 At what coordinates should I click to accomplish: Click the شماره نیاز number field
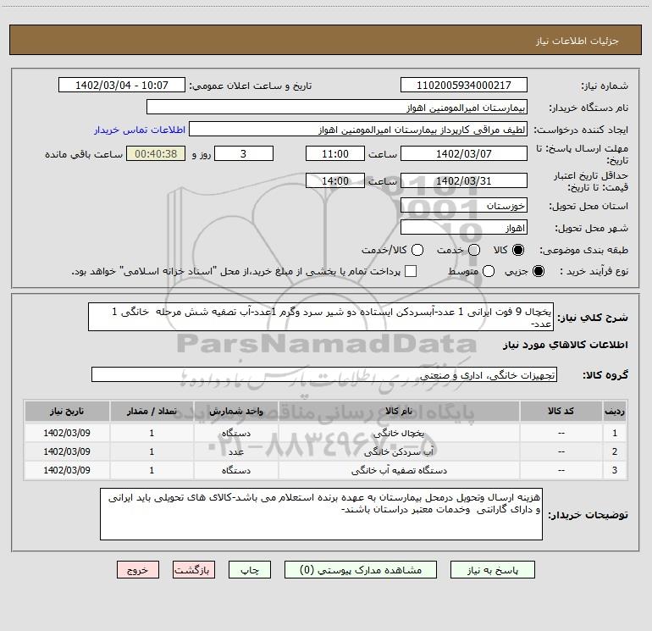(x=463, y=86)
